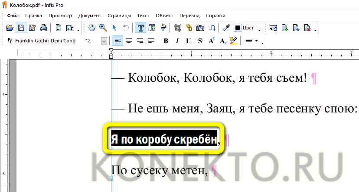Click the Save floppy disk icon
Viewport: 359px width, 192px height.
(x=21, y=28)
